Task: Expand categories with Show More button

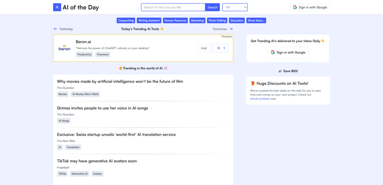Action: coord(256,21)
